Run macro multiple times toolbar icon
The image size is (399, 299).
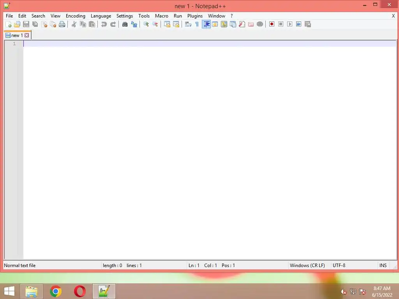click(x=299, y=24)
